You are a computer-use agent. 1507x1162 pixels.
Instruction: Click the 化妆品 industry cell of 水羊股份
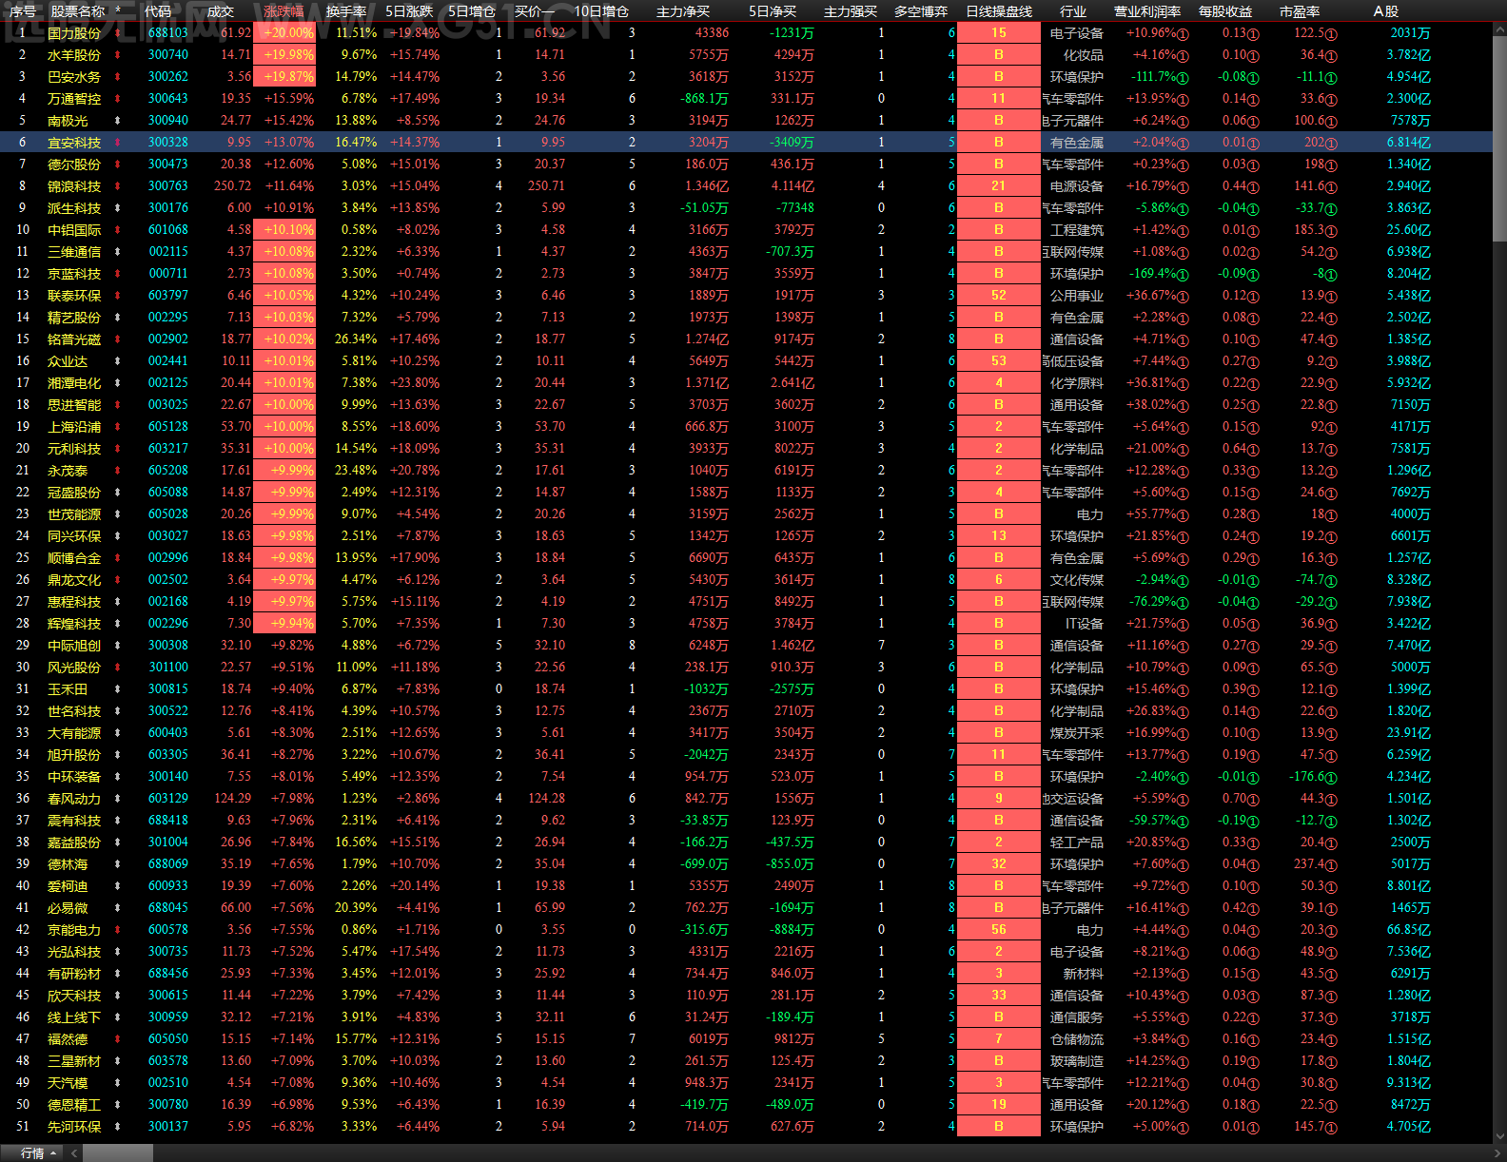[1083, 55]
